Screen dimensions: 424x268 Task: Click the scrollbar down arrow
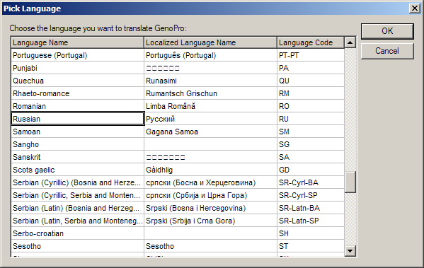coord(350,251)
